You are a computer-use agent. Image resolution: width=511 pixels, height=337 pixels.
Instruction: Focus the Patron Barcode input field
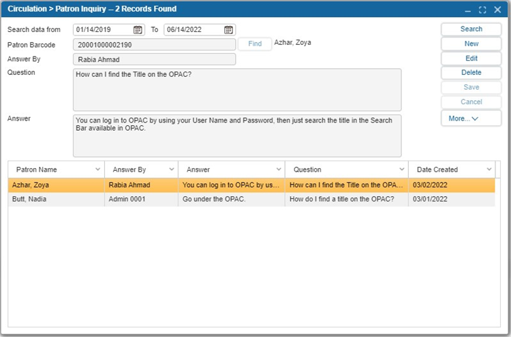[154, 45]
